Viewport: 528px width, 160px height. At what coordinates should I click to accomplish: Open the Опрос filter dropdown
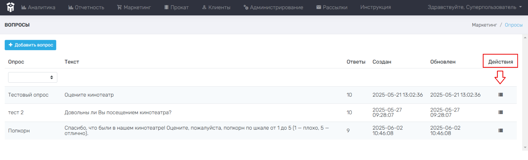point(33,77)
